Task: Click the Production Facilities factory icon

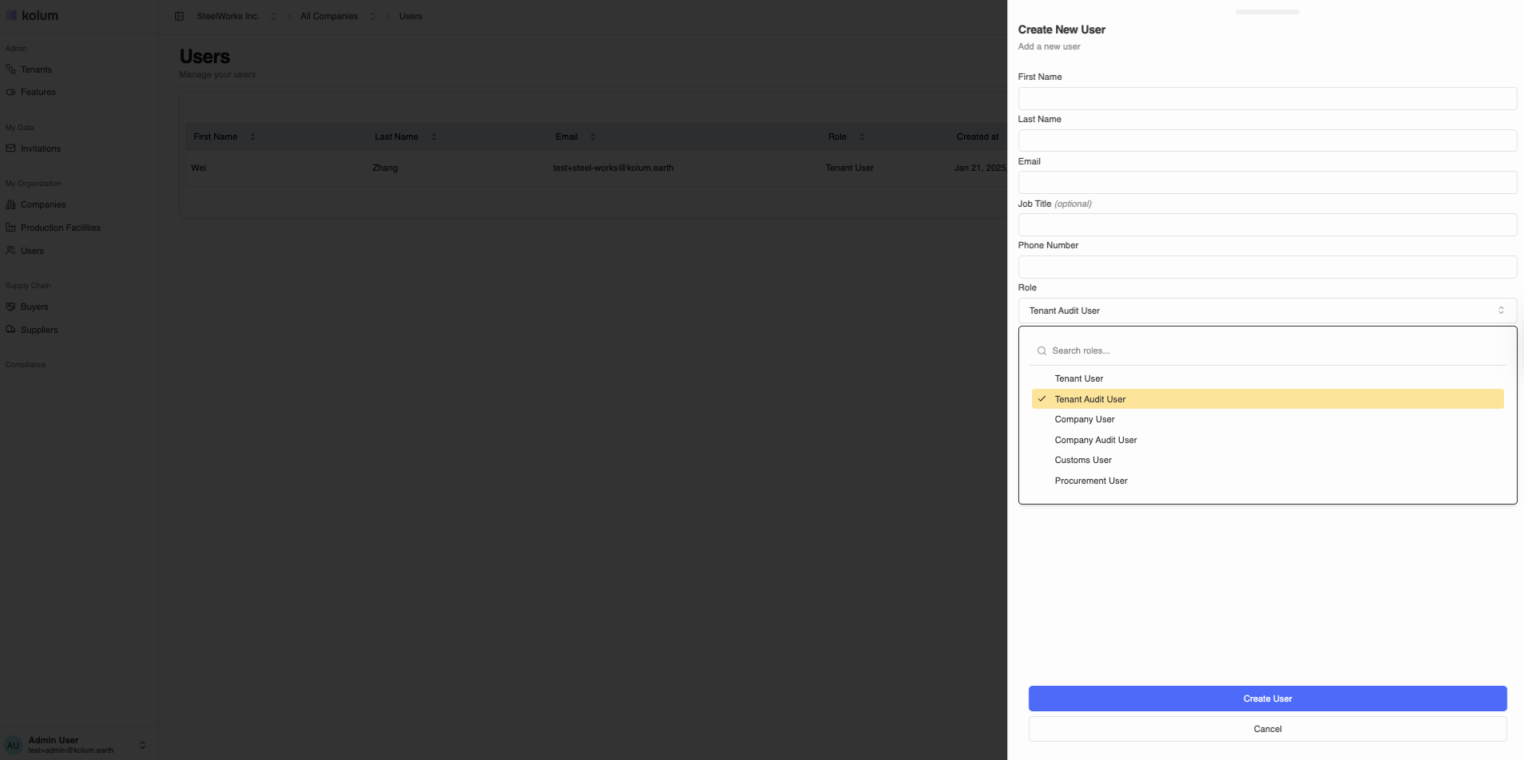Action: point(11,228)
